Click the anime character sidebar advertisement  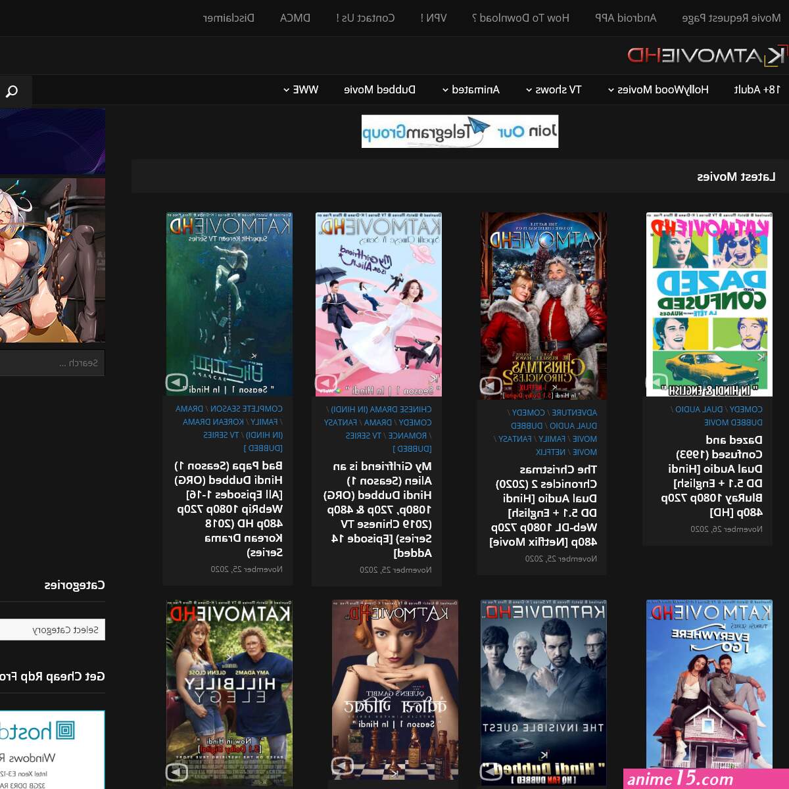point(52,260)
